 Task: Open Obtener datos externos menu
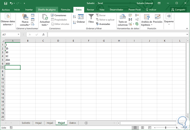(x=8, y=19)
